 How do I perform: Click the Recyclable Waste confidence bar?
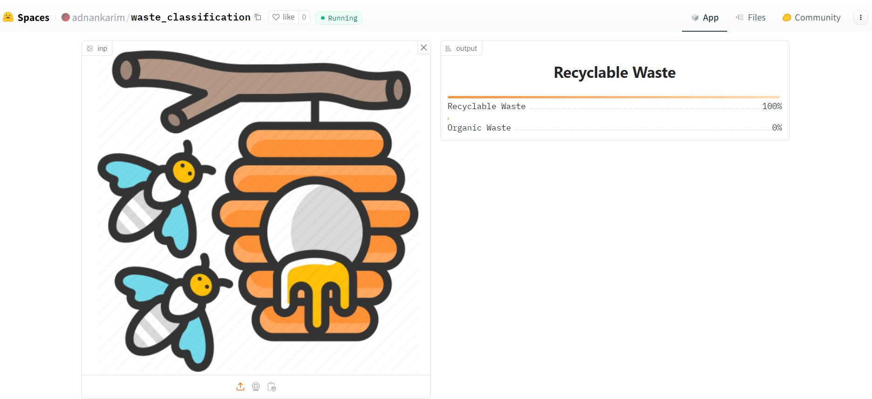614,97
